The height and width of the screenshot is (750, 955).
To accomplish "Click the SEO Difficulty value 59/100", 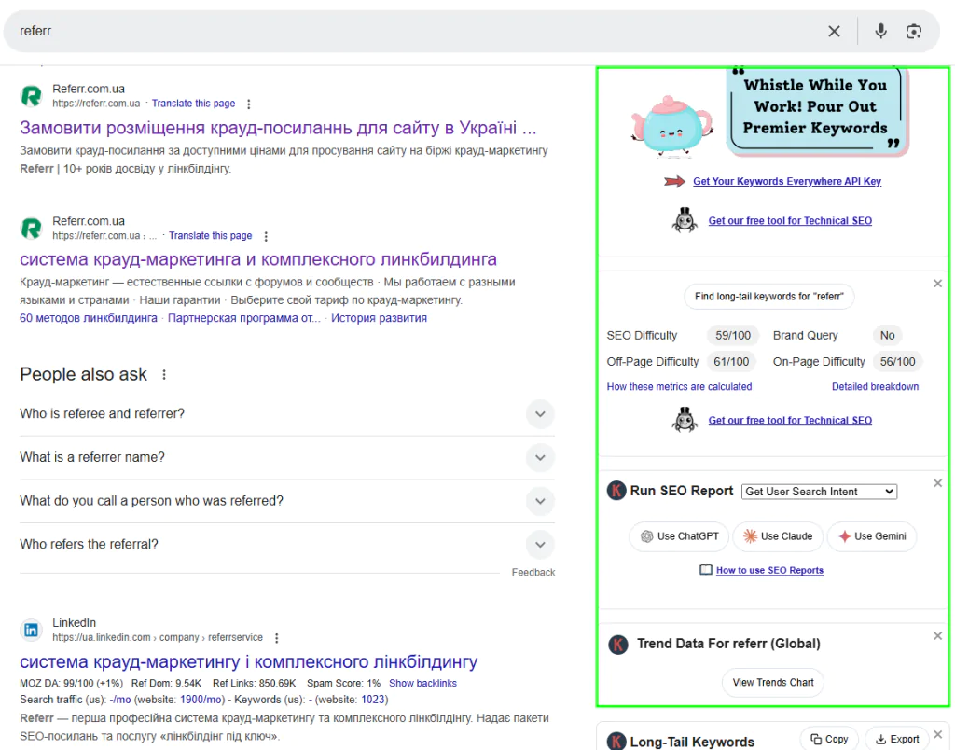I will pyautogui.click(x=733, y=336).
